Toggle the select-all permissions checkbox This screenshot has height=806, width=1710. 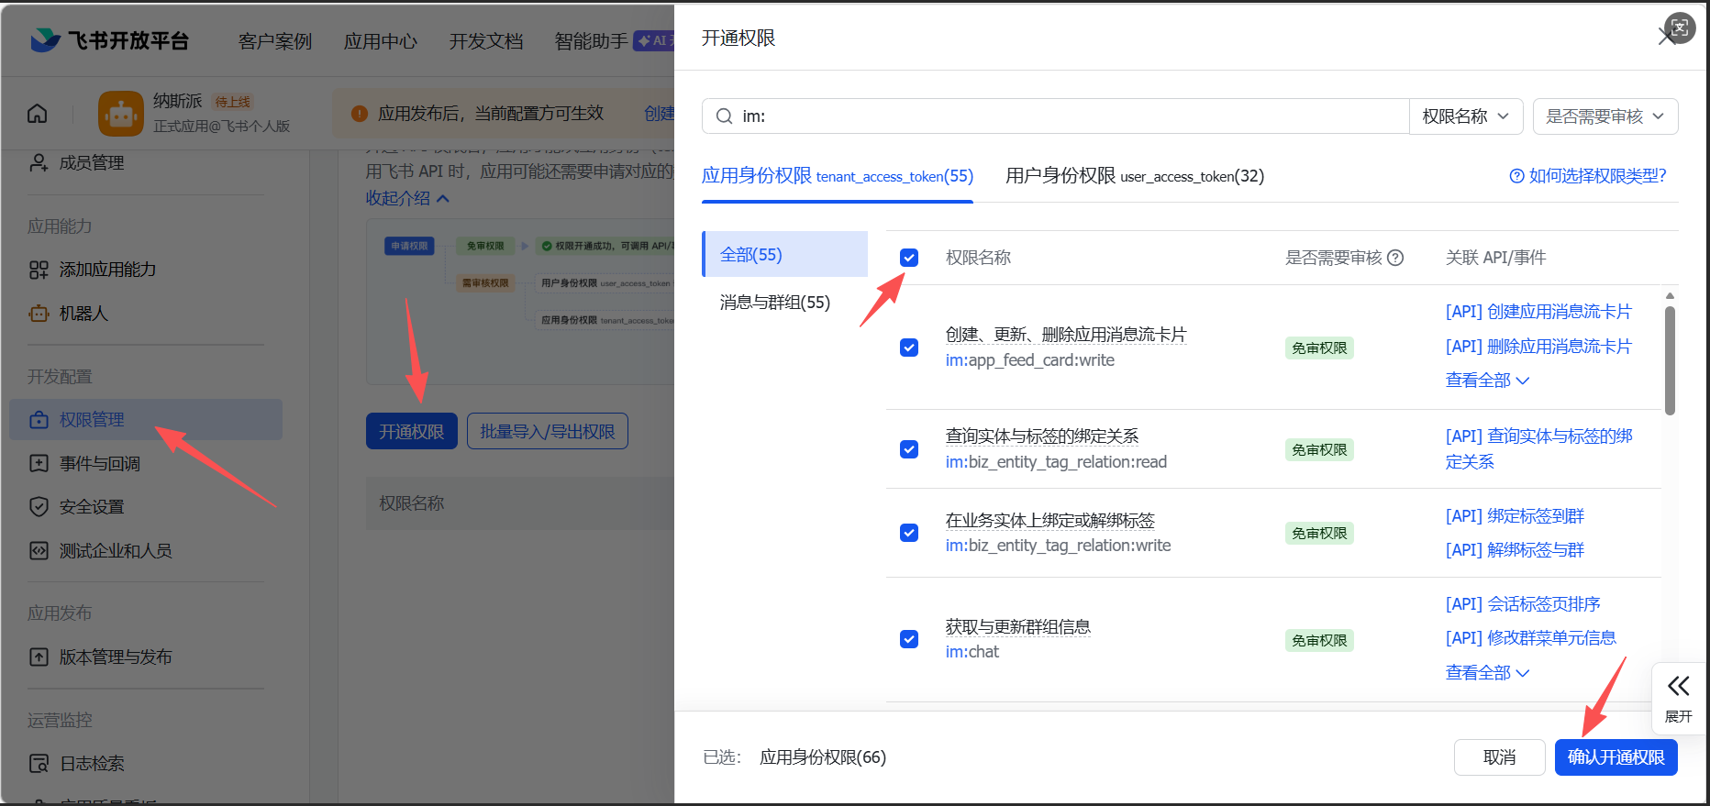[909, 258]
